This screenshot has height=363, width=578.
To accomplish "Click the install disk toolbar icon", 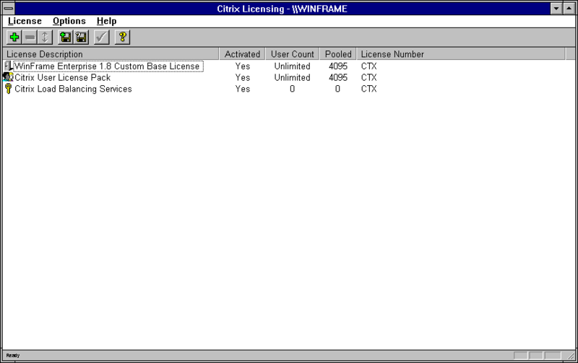I will pyautogui.click(x=66, y=38).
